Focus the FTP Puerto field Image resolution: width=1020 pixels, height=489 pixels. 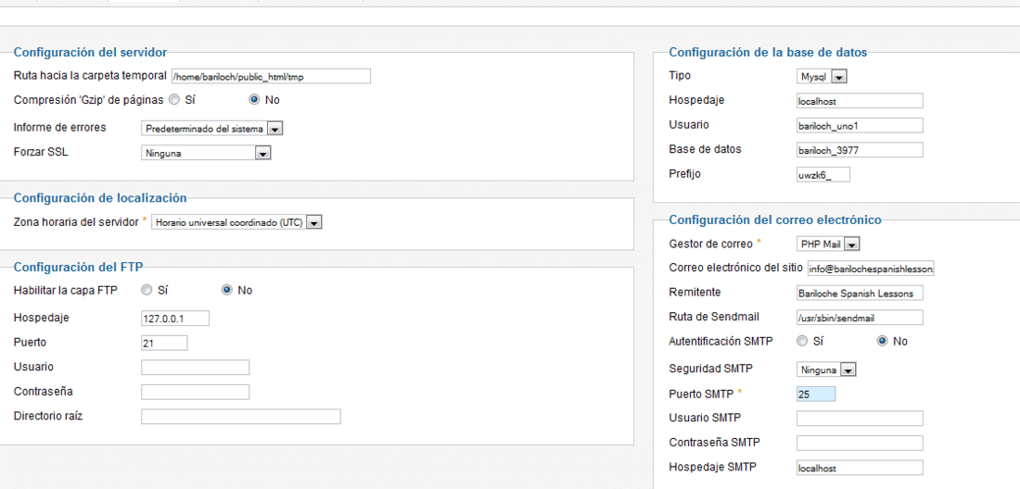[164, 343]
